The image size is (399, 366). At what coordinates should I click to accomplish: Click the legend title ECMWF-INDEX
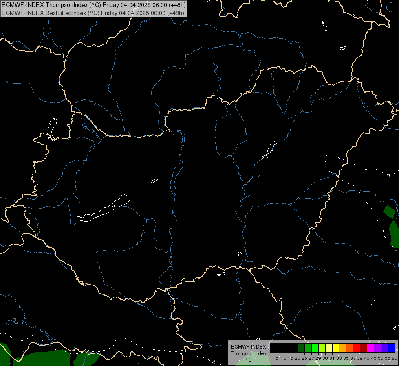(x=249, y=347)
